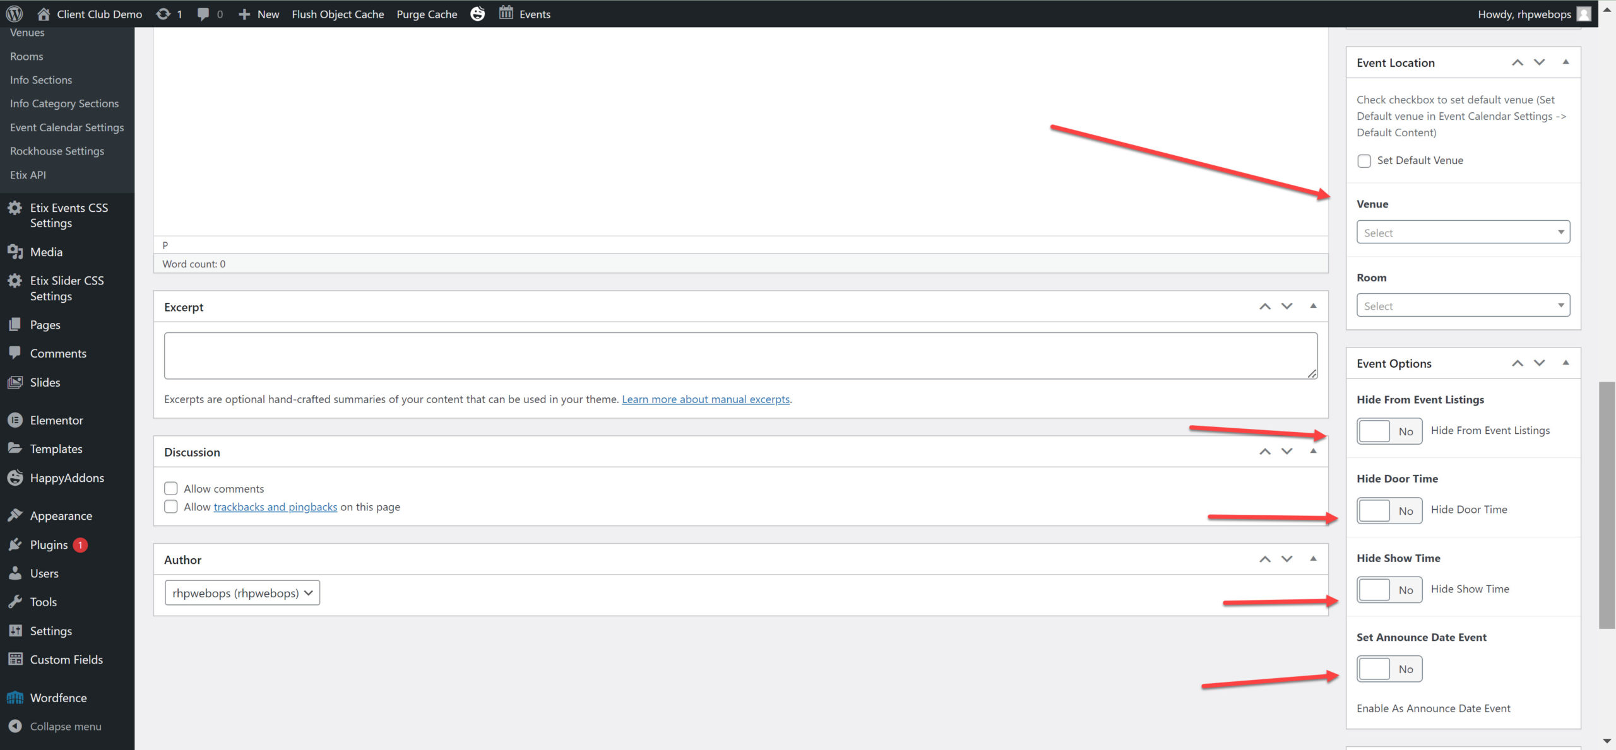Image resolution: width=1616 pixels, height=750 pixels.
Task: Click the HappyAddons face icon in admin bar
Action: 478,14
